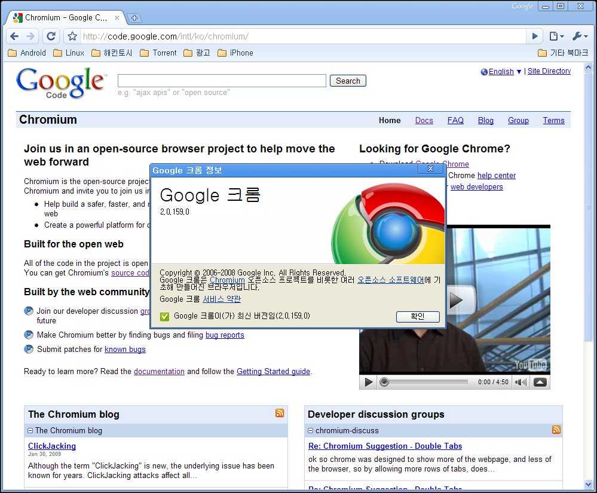Close the Google 크롬 정보 dialog
The image size is (597, 493).
coord(431,169)
